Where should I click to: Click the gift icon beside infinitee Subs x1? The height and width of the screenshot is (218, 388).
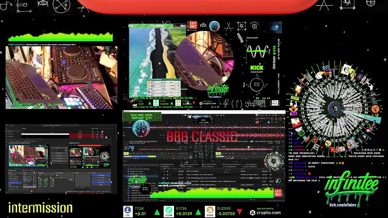click(190, 117)
